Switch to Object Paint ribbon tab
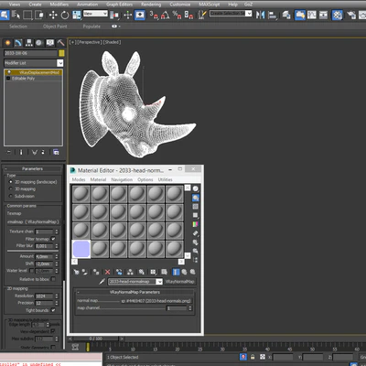 pos(55,27)
